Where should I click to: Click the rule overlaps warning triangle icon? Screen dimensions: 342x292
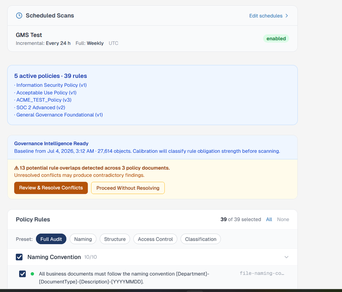pos(16,168)
